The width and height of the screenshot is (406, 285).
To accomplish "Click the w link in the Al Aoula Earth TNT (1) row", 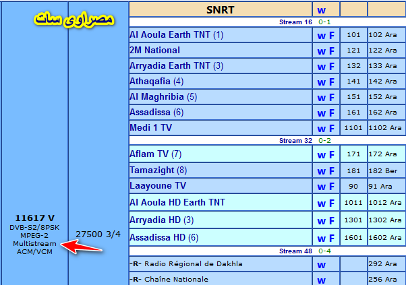I will pos(321,36).
